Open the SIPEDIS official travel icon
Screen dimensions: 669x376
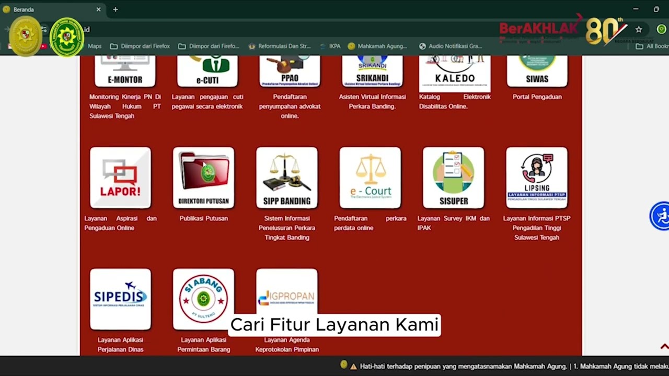tap(120, 299)
